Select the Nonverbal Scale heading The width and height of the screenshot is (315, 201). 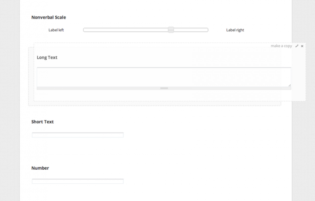point(48,17)
